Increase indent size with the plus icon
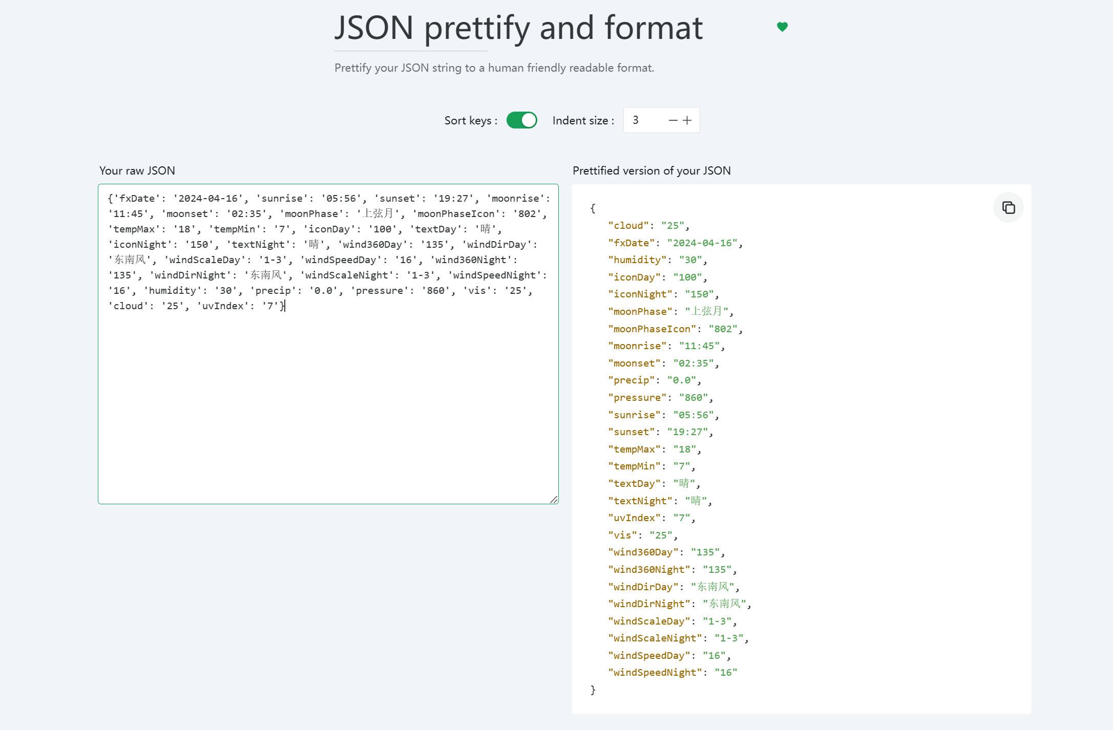 pyautogui.click(x=687, y=120)
